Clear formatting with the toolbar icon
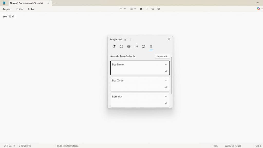The height and width of the screenshot is (148, 263). pyautogui.click(x=159, y=9)
